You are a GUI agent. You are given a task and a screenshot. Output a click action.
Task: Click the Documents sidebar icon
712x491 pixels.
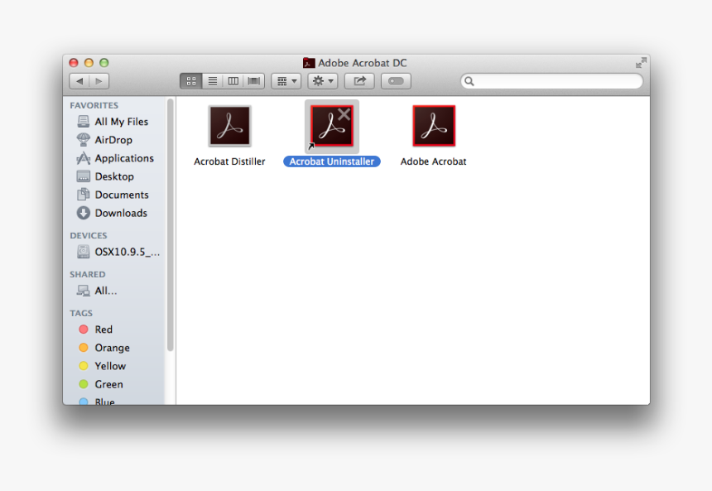tap(83, 195)
